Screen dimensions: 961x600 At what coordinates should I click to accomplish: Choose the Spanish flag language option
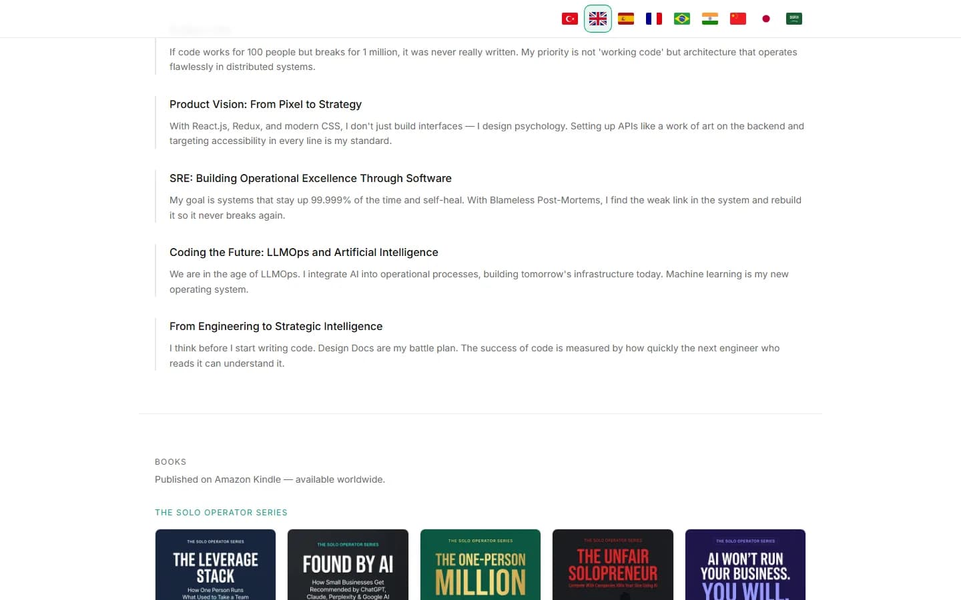626,19
